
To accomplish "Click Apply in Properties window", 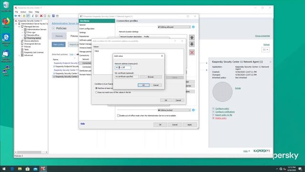I will pyautogui.click(x=190, y=125).
